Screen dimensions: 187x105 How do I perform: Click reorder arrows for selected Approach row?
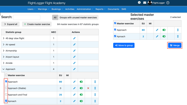[x=178, y=30]
